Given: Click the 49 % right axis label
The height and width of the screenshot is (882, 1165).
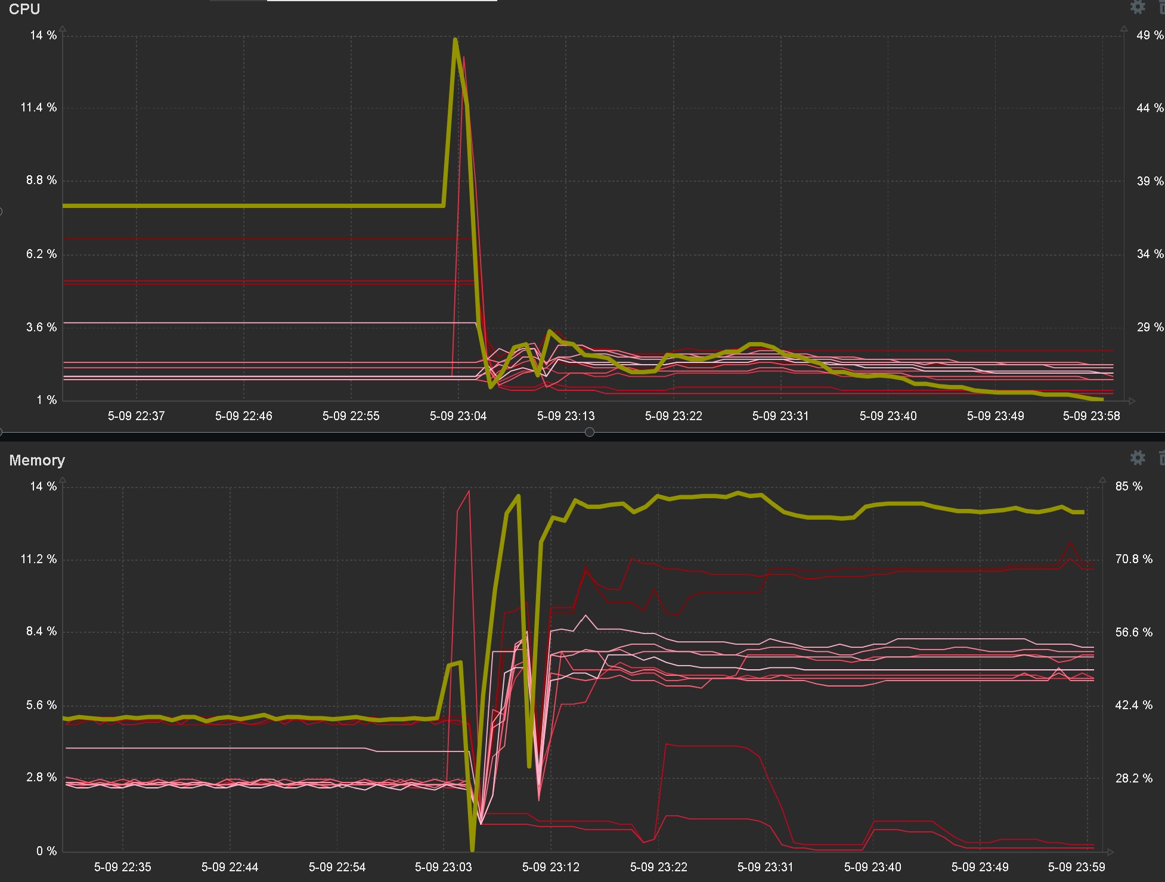Looking at the screenshot, I should tap(1150, 35).
